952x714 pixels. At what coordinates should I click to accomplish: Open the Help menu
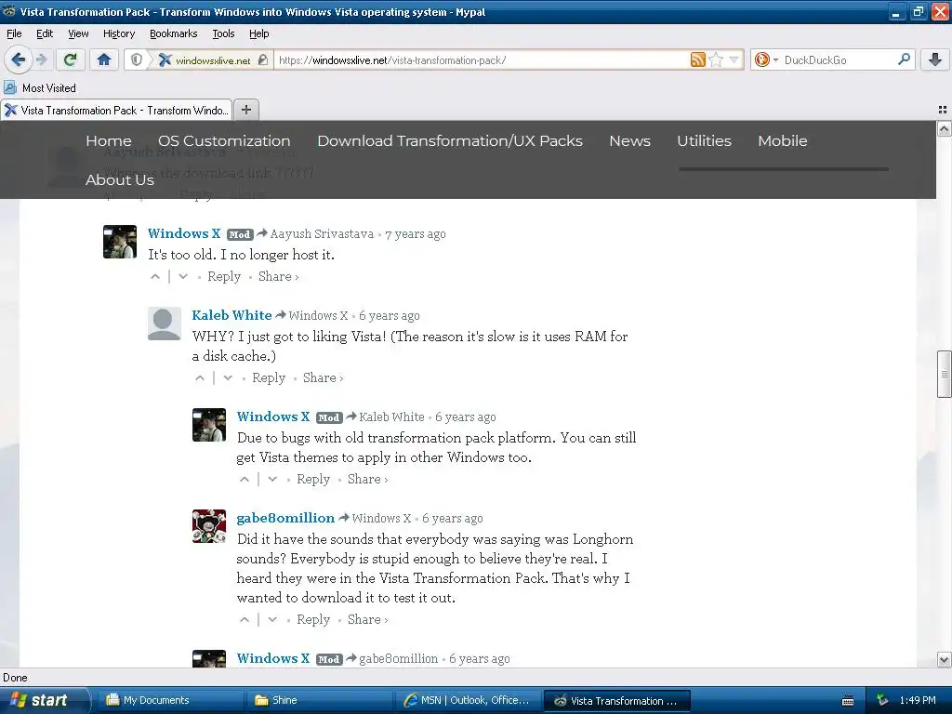(x=259, y=34)
